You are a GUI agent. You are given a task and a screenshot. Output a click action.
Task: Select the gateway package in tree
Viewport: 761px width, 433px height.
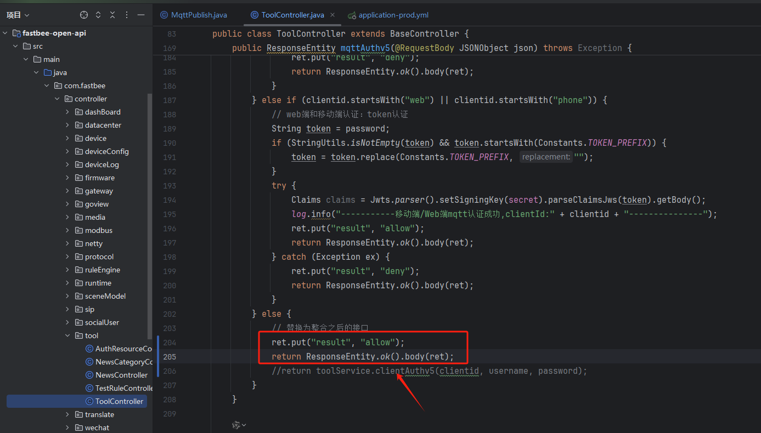(x=99, y=191)
